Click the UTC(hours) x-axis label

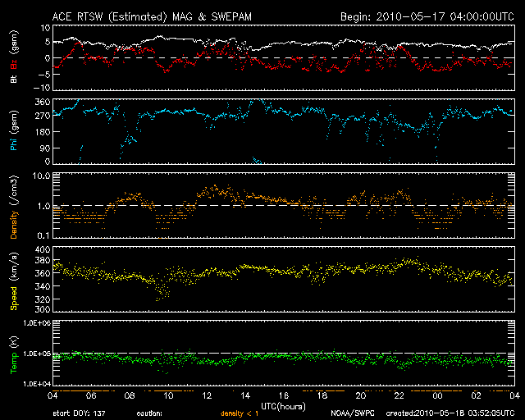click(284, 404)
